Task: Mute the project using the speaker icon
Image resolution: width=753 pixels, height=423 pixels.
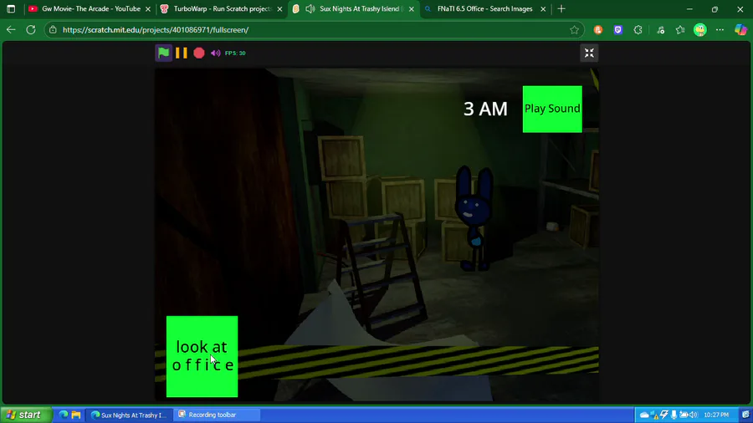Action: click(215, 54)
